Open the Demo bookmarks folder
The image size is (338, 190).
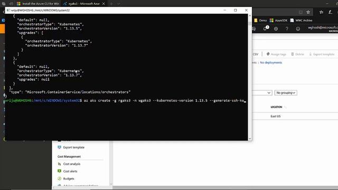[260, 20]
